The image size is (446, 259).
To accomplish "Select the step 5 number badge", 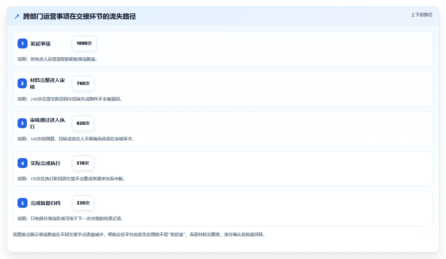I will point(23,203).
